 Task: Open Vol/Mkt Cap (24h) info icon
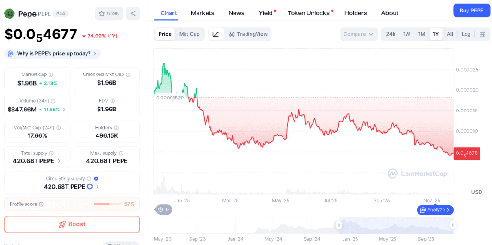pyautogui.click(x=58, y=128)
